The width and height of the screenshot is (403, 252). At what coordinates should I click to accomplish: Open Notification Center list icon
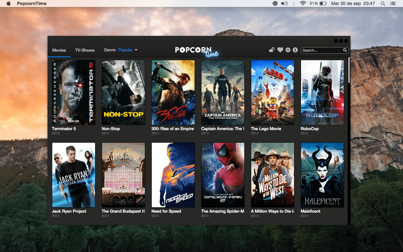click(x=393, y=3)
